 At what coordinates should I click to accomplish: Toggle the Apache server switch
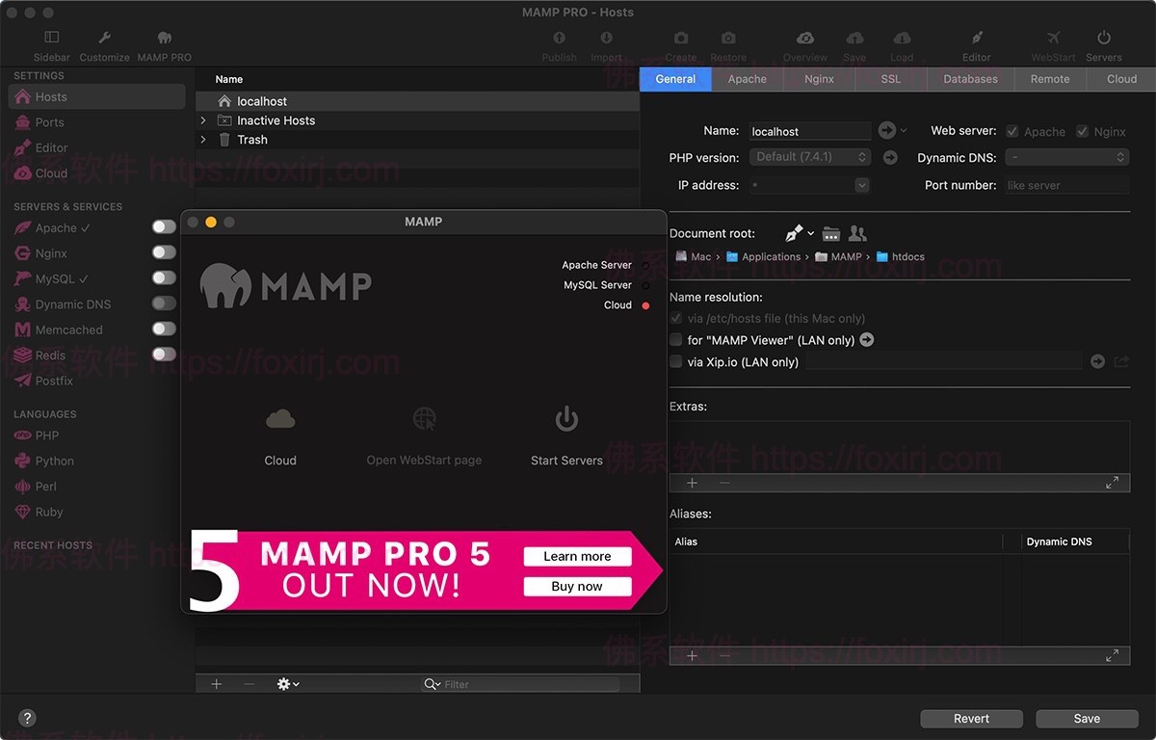click(164, 227)
